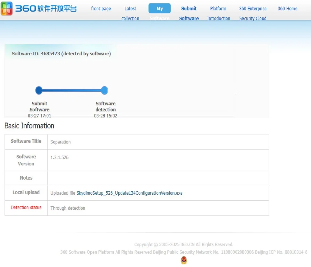Click the empty Notes field
The height and width of the screenshot is (267, 311).
tap(158, 178)
